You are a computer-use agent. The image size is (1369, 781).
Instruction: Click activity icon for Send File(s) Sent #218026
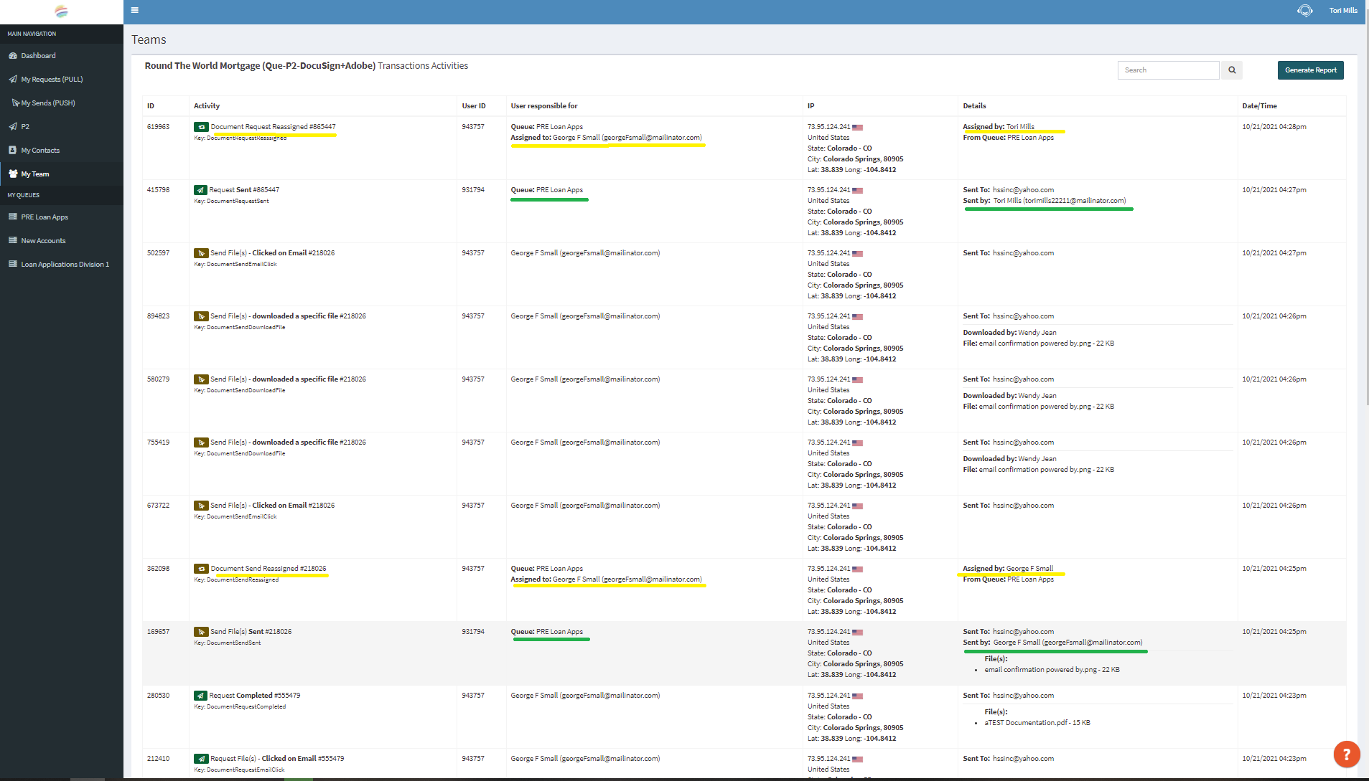coord(201,632)
